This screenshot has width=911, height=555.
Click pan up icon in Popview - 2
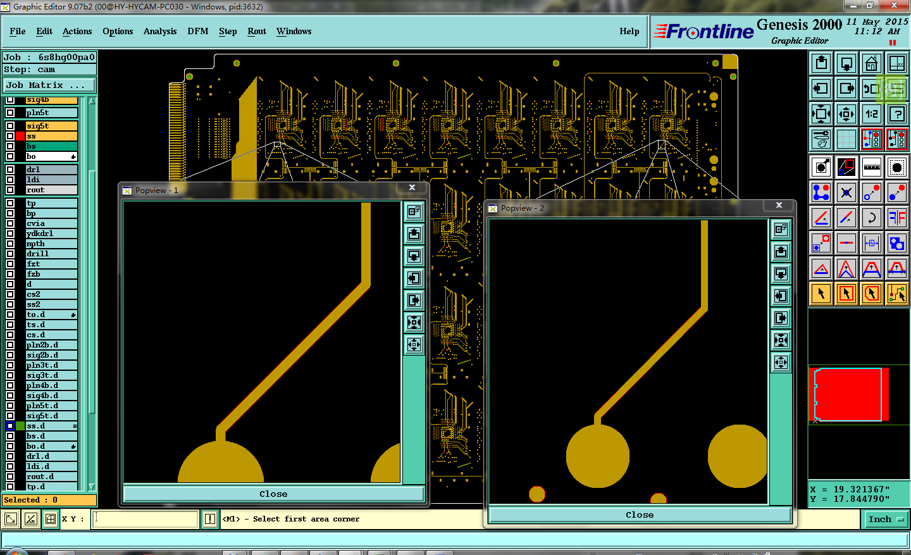781,251
